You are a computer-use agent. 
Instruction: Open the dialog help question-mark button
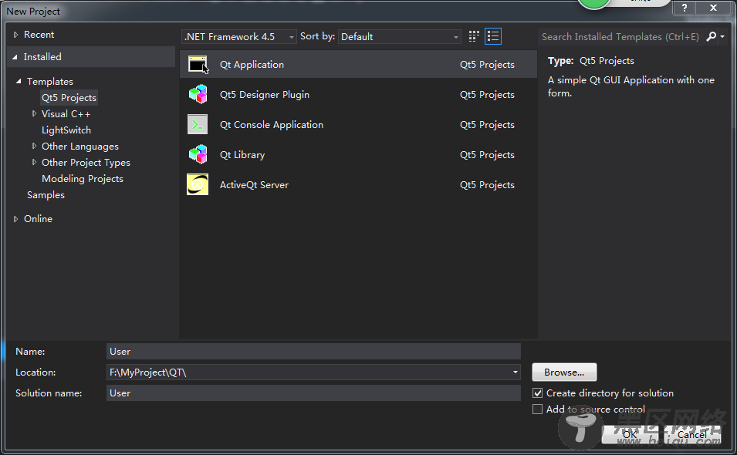(685, 8)
